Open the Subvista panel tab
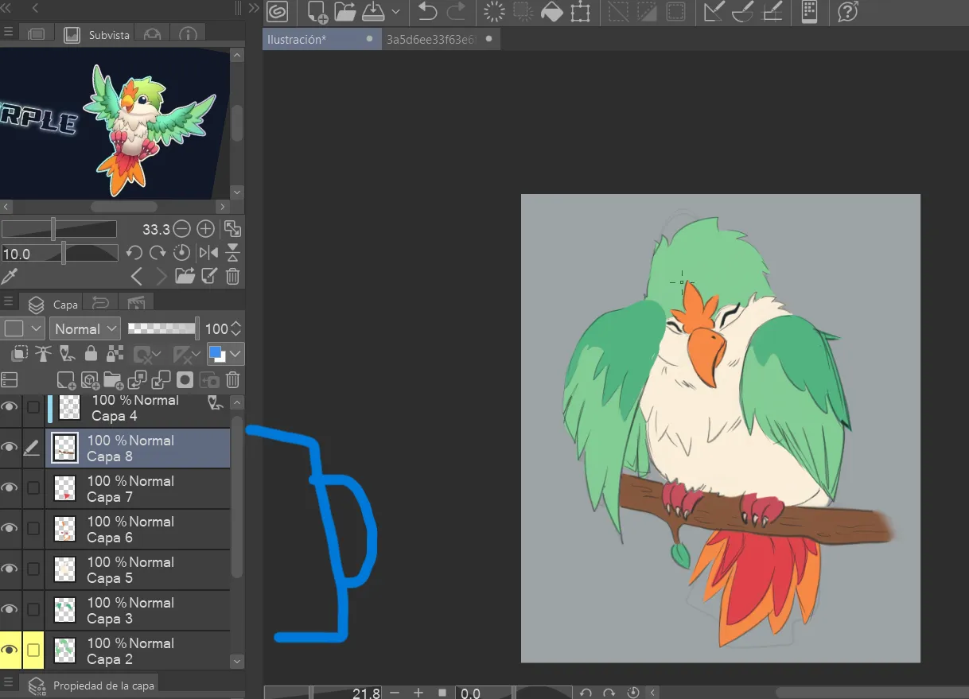Image resolution: width=969 pixels, height=699 pixels. pyautogui.click(x=98, y=35)
